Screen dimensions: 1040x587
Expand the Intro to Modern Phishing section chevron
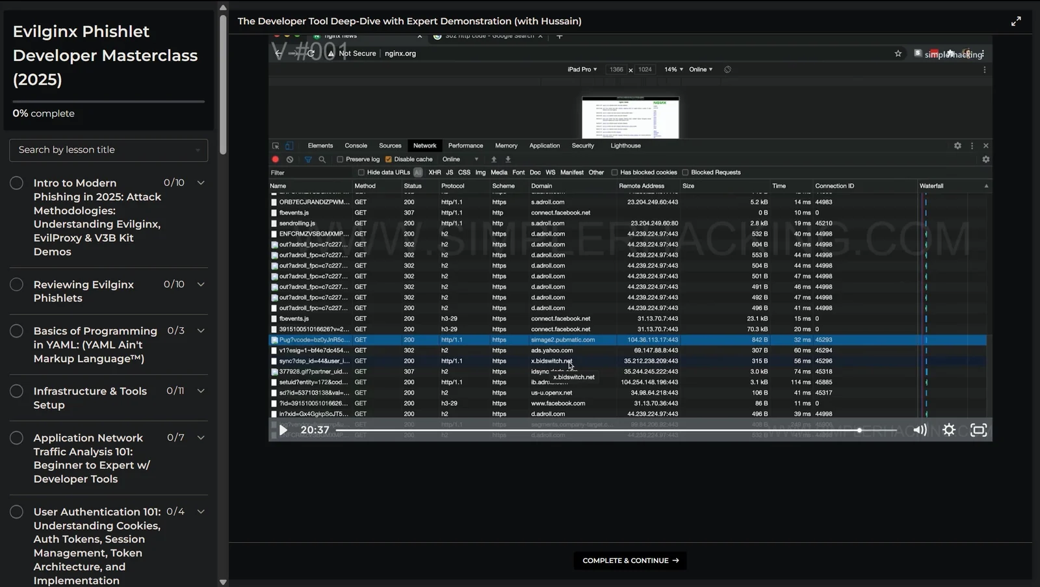click(201, 183)
